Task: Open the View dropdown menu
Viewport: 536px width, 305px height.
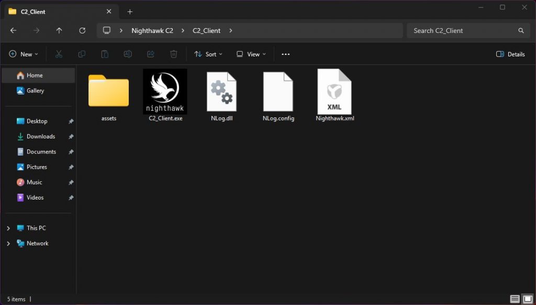Action: 251,54
